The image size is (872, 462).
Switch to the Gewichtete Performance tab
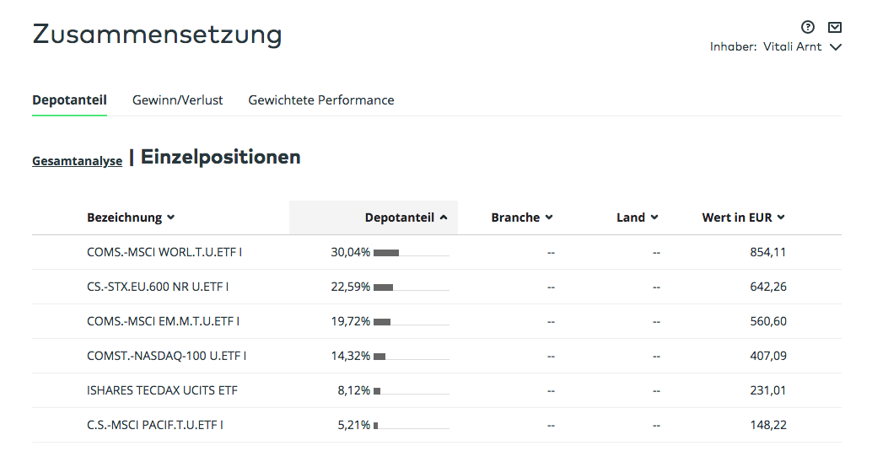320,100
